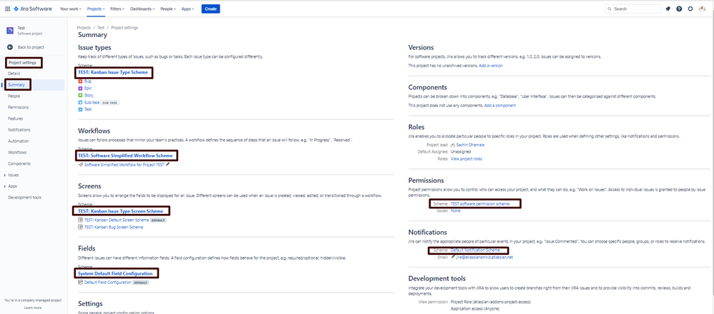Viewport: 714px width, 314px height.
Task: Open the Jira settings gear icon
Action: [690, 9]
